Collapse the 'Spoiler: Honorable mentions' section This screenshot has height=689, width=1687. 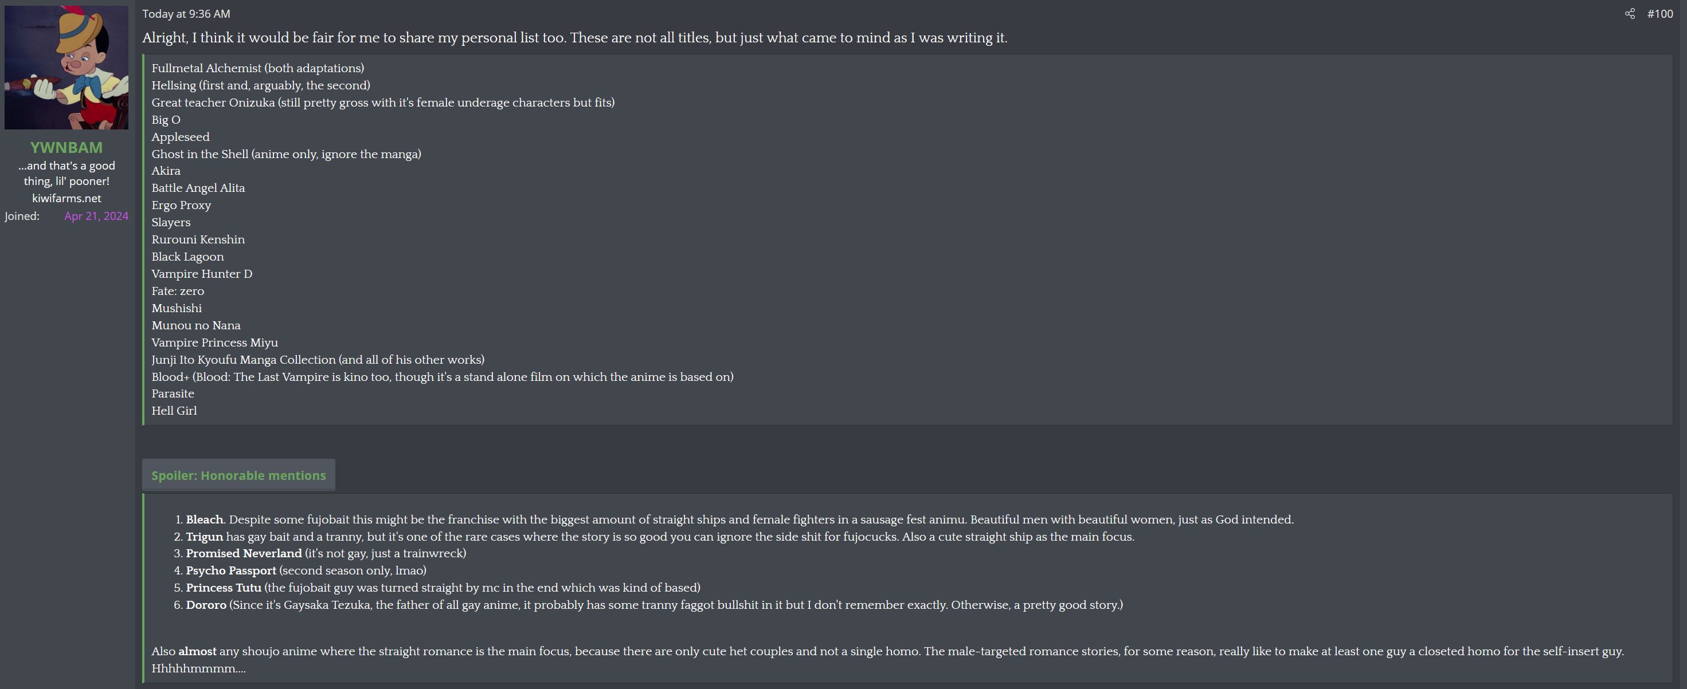point(238,476)
